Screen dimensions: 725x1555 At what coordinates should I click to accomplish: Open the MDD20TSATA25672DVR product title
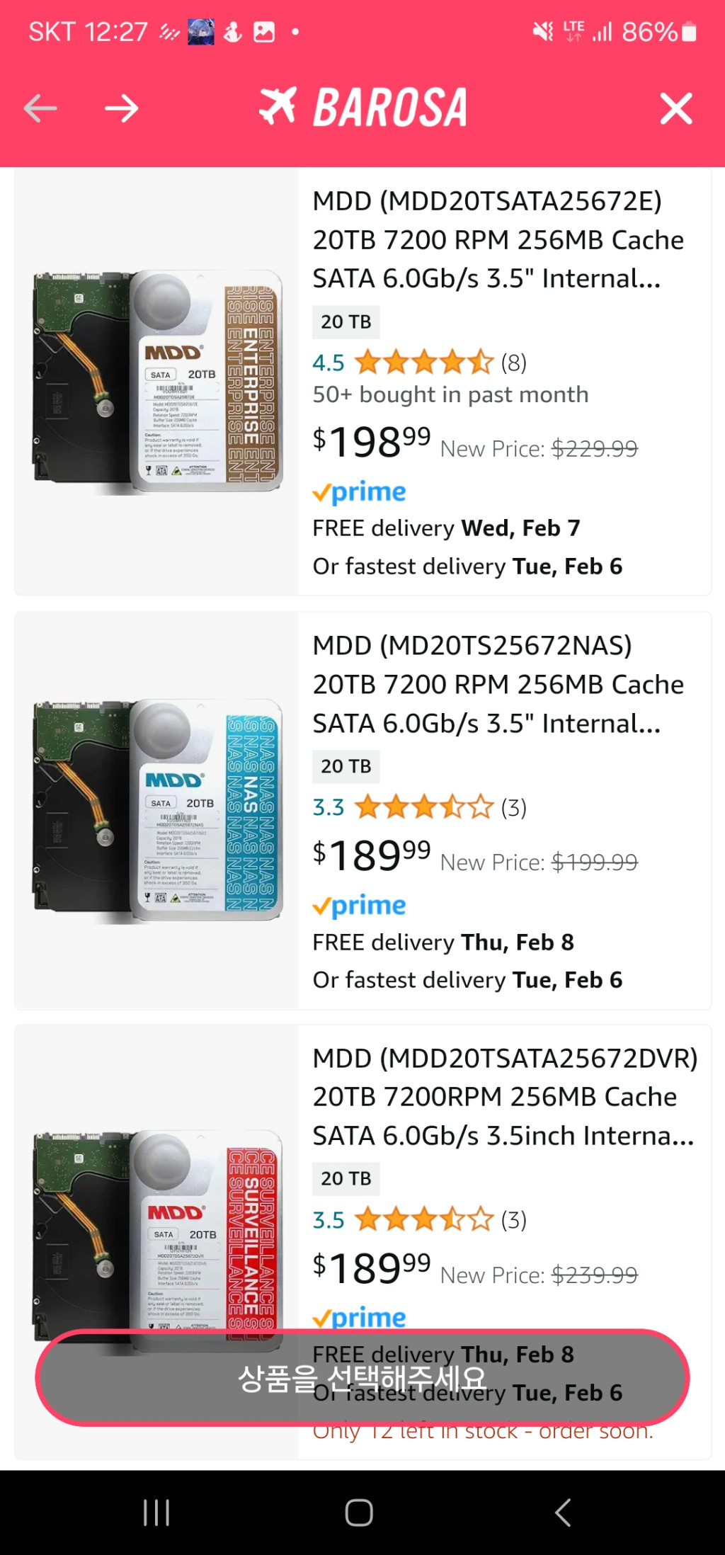(x=504, y=1097)
